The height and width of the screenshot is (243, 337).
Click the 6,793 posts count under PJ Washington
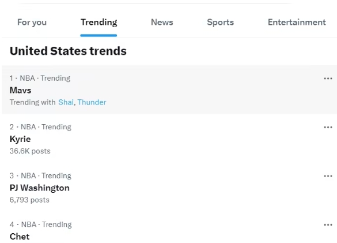click(x=29, y=200)
